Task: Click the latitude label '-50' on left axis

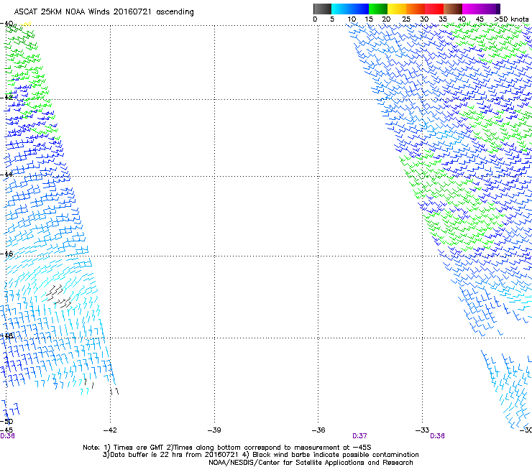Action: (x=6, y=421)
